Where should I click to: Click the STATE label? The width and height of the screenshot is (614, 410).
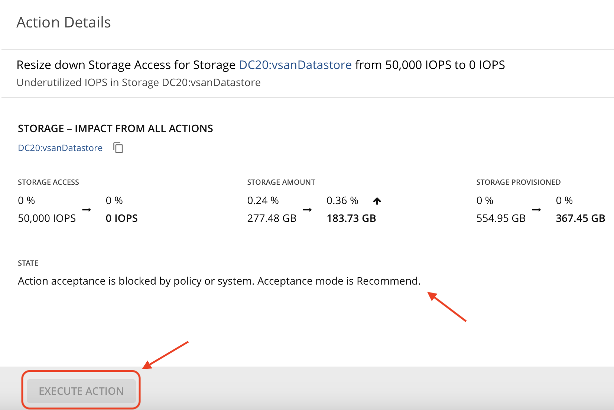28,263
